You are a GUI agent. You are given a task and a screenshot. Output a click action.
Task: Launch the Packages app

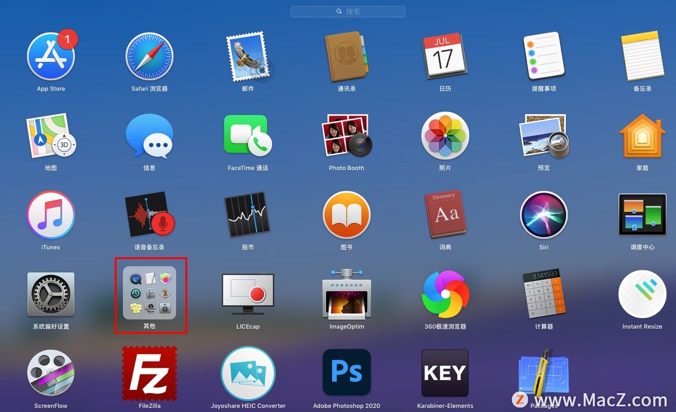[544, 374]
